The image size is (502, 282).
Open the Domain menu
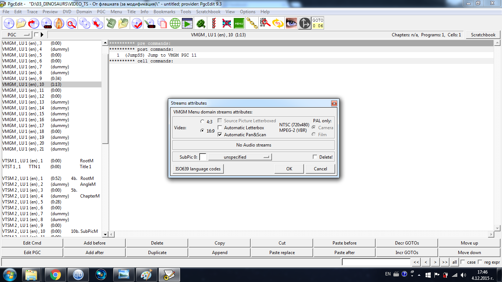click(x=84, y=12)
